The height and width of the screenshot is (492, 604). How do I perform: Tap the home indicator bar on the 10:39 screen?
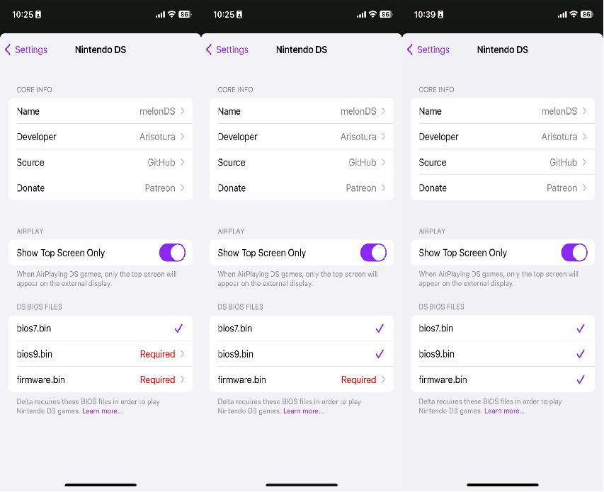[502, 485]
